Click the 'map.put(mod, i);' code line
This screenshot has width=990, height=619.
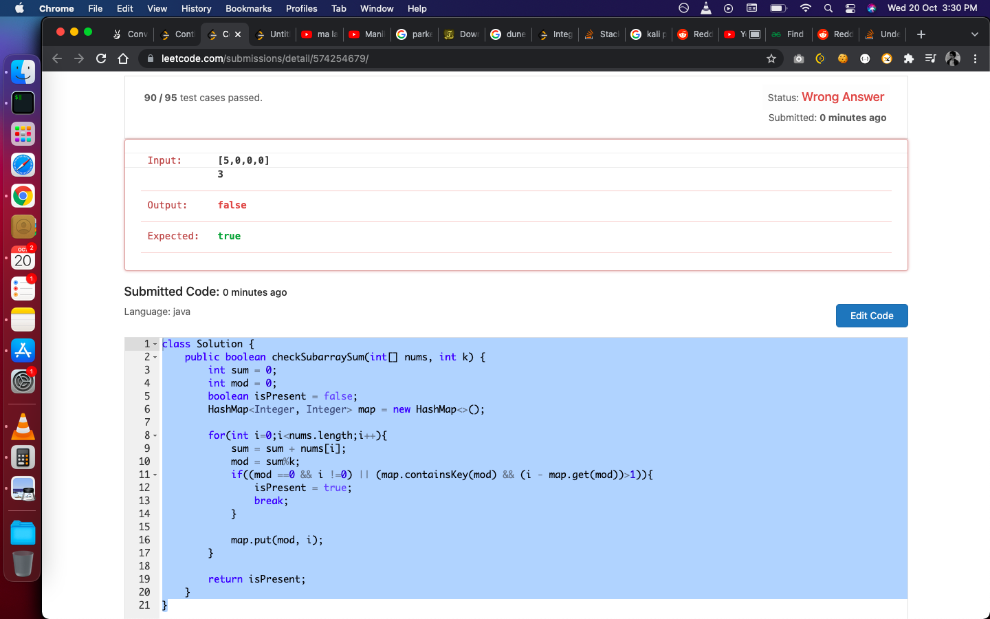click(277, 540)
